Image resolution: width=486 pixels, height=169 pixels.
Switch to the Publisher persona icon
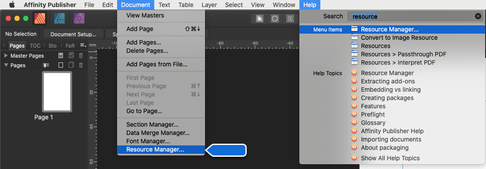click(x=40, y=19)
